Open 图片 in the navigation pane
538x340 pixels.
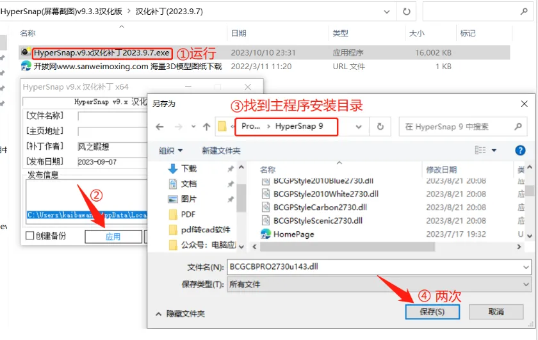pyautogui.click(x=189, y=199)
